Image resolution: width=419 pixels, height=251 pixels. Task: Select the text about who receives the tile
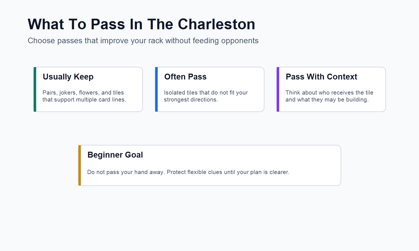(329, 96)
